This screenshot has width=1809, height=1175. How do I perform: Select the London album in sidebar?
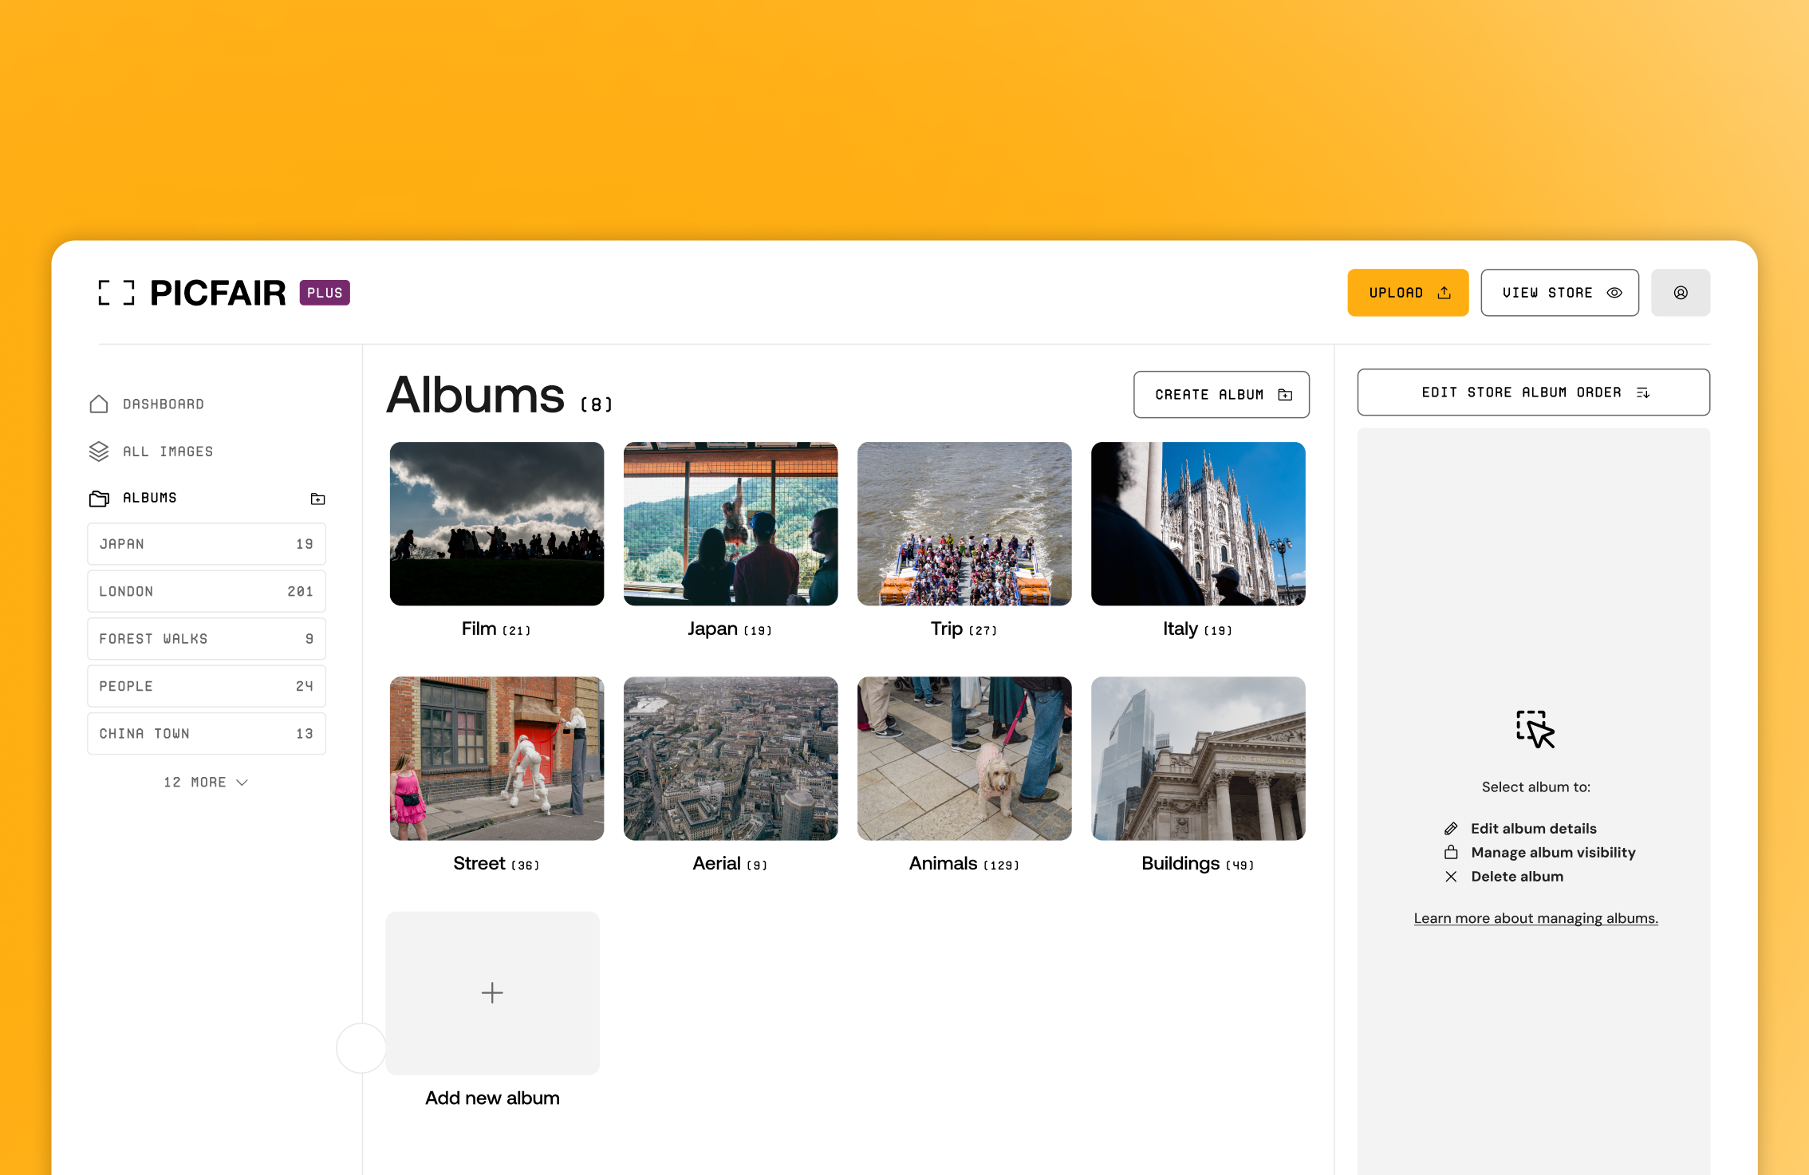tap(206, 591)
